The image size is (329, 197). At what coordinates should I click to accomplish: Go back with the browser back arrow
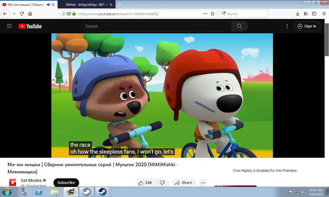tap(5, 14)
